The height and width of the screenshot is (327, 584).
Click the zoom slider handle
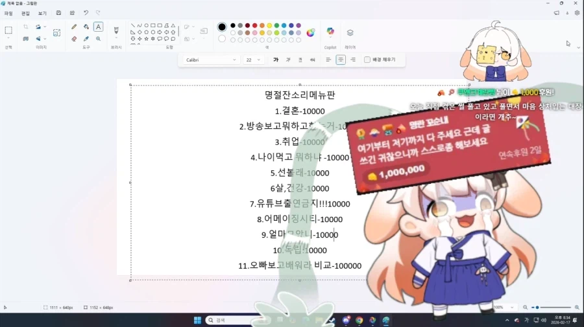(537, 308)
